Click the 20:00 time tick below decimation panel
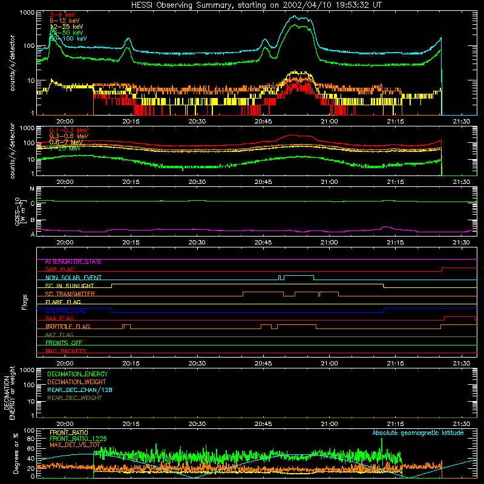This screenshot has height=484, width=484. [65, 424]
